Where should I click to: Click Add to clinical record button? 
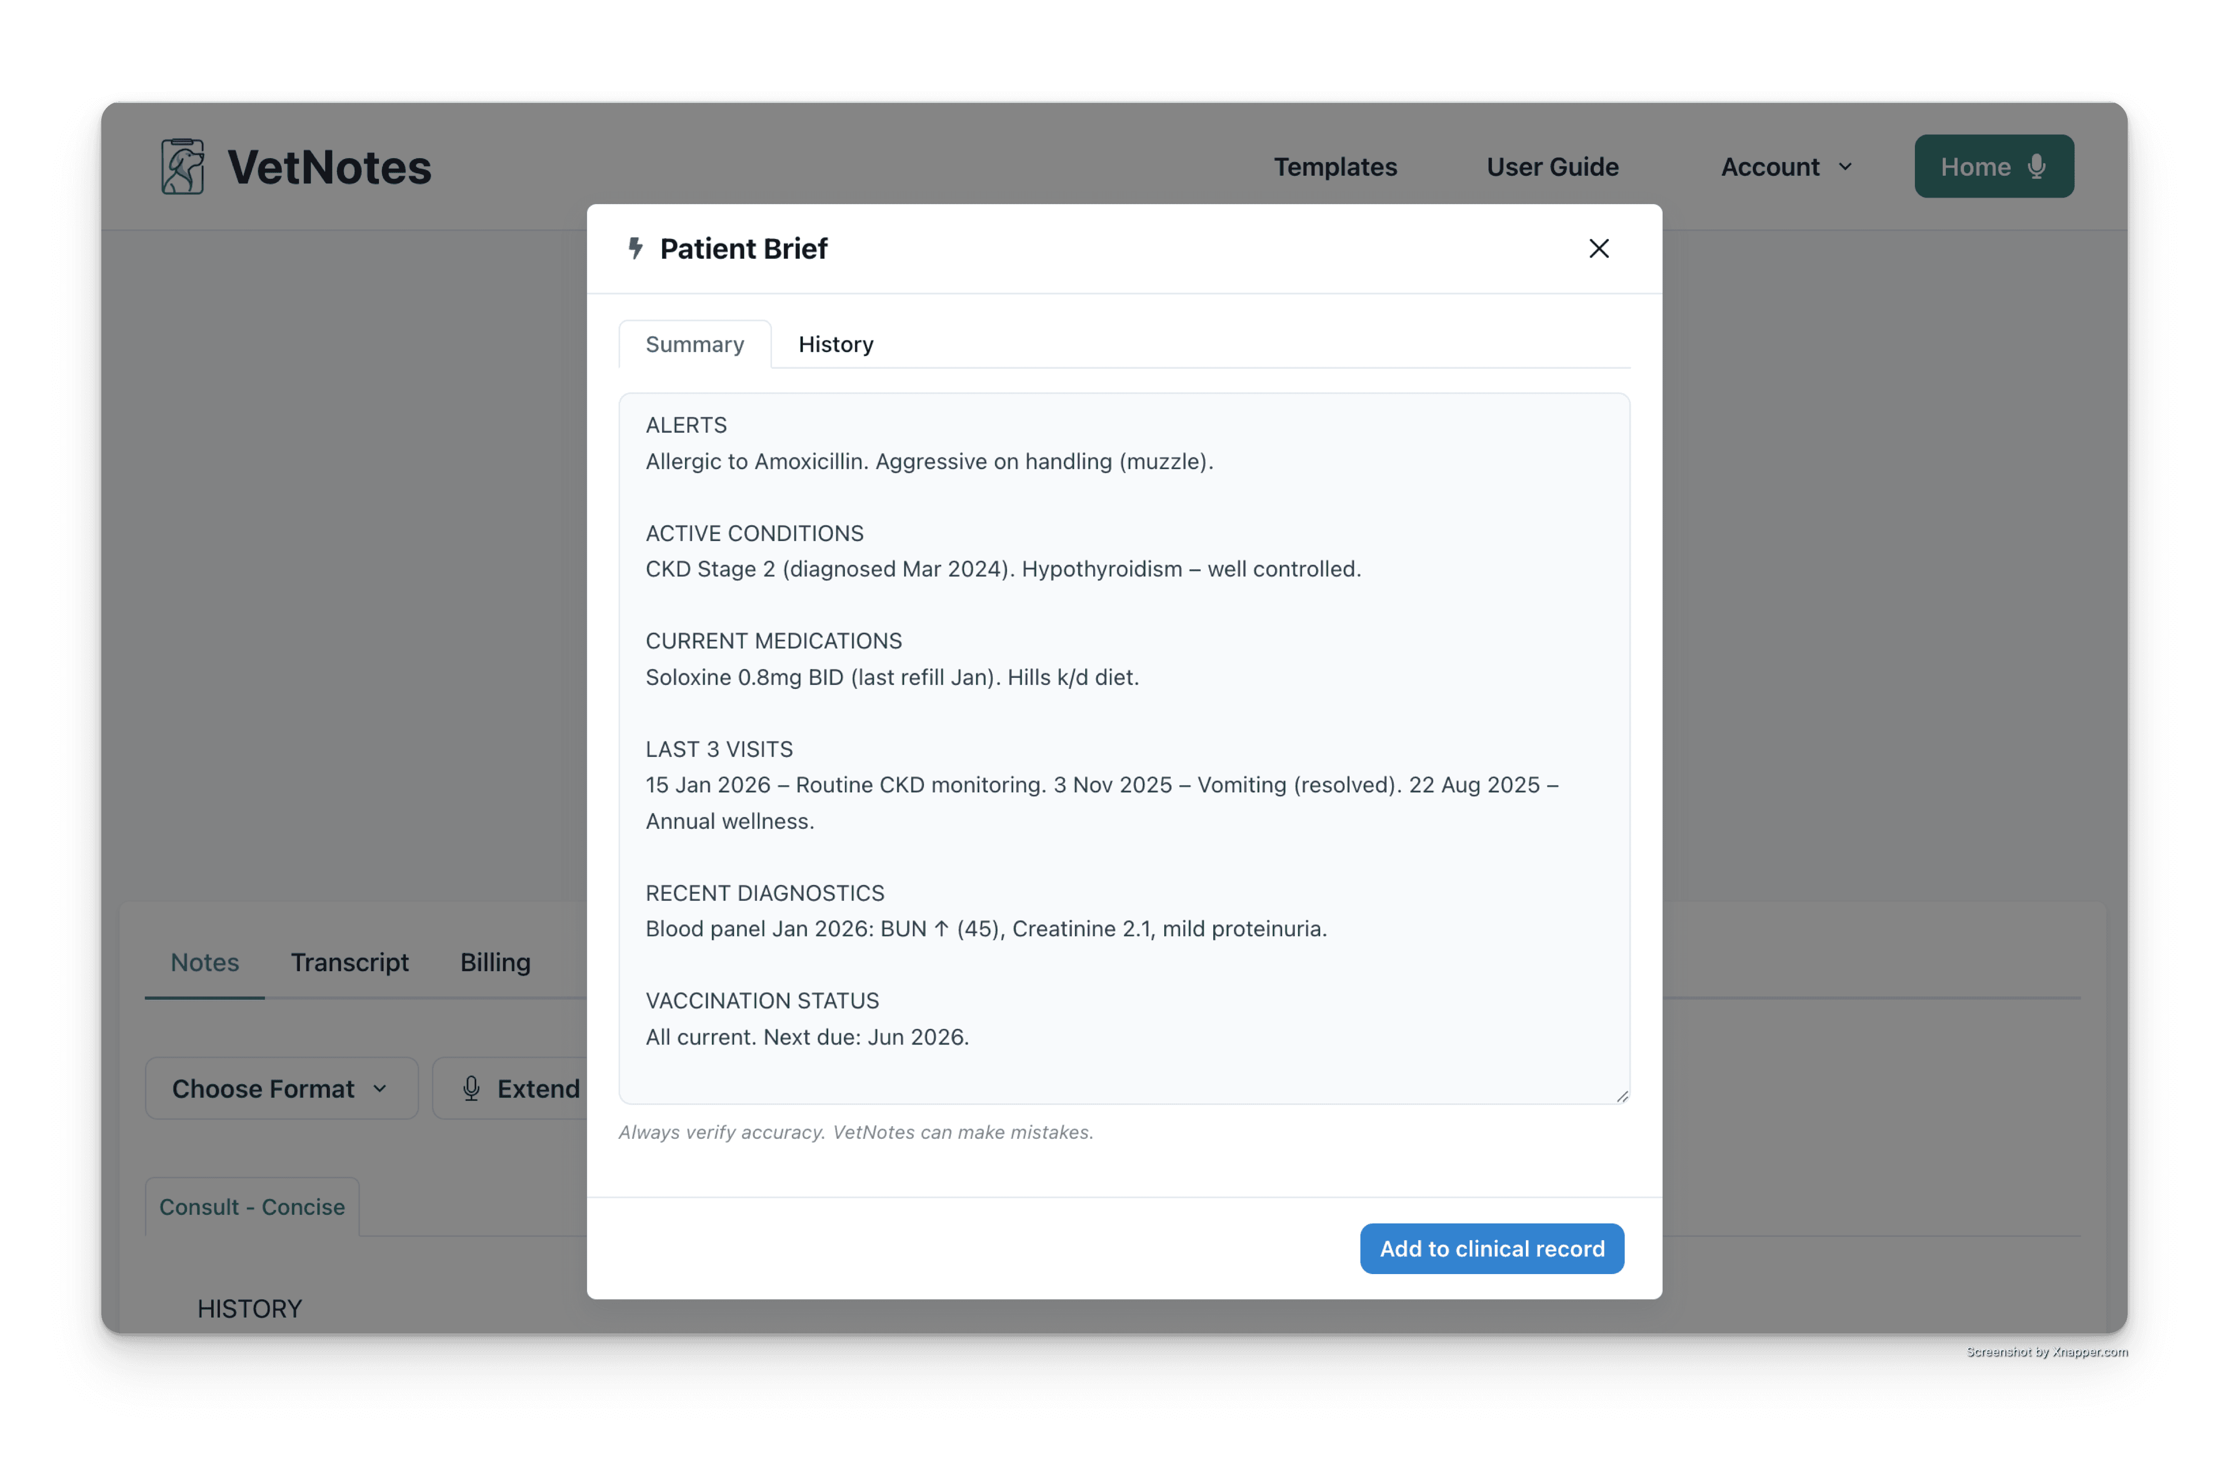(1491, 1248)
